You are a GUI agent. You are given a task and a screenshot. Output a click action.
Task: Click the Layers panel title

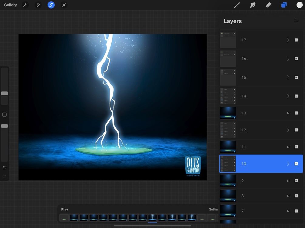[x=233, y=21]
